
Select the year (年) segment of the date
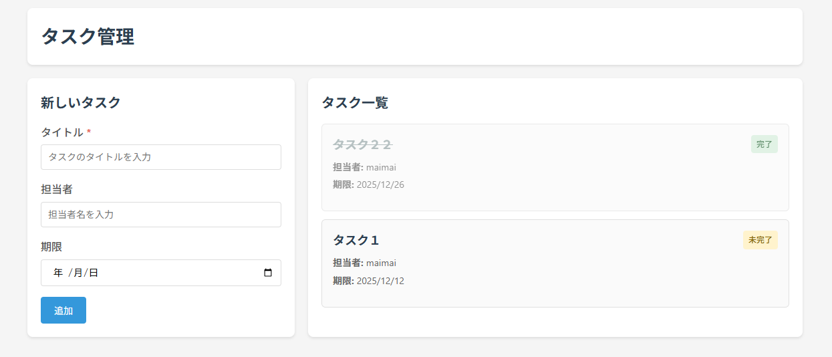pyautogui.click(x=58, y=273)
